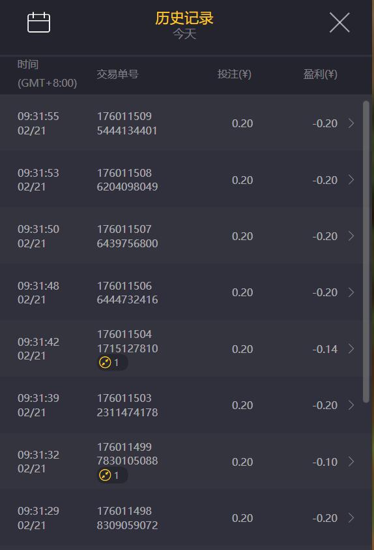Viewport: 374px width, 550px height.
Task: Open the calendar date picker icon
Action: click(38, 22)
